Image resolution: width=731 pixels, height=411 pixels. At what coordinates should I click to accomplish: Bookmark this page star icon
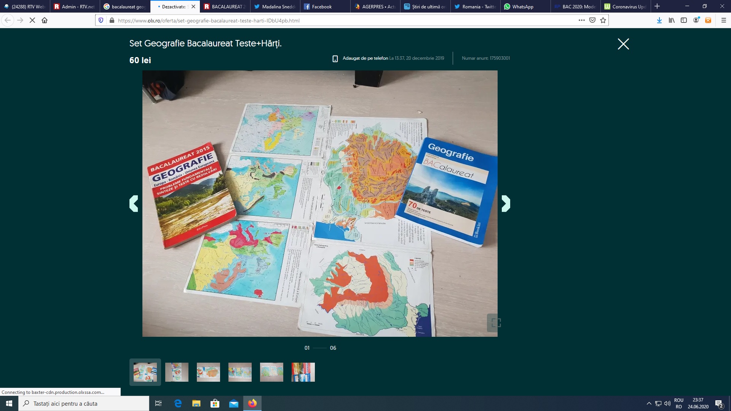pos(603,21)
